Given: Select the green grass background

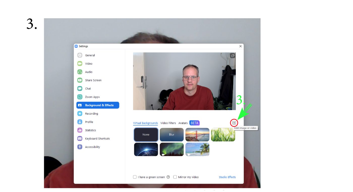Looking at the screenshot, I should pyautogui.click(x=223, y=135).
